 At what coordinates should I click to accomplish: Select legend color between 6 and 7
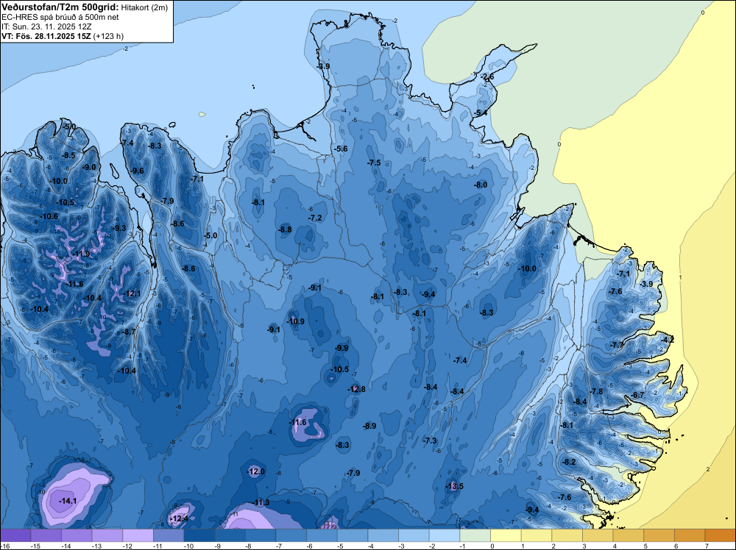[690, 535]
